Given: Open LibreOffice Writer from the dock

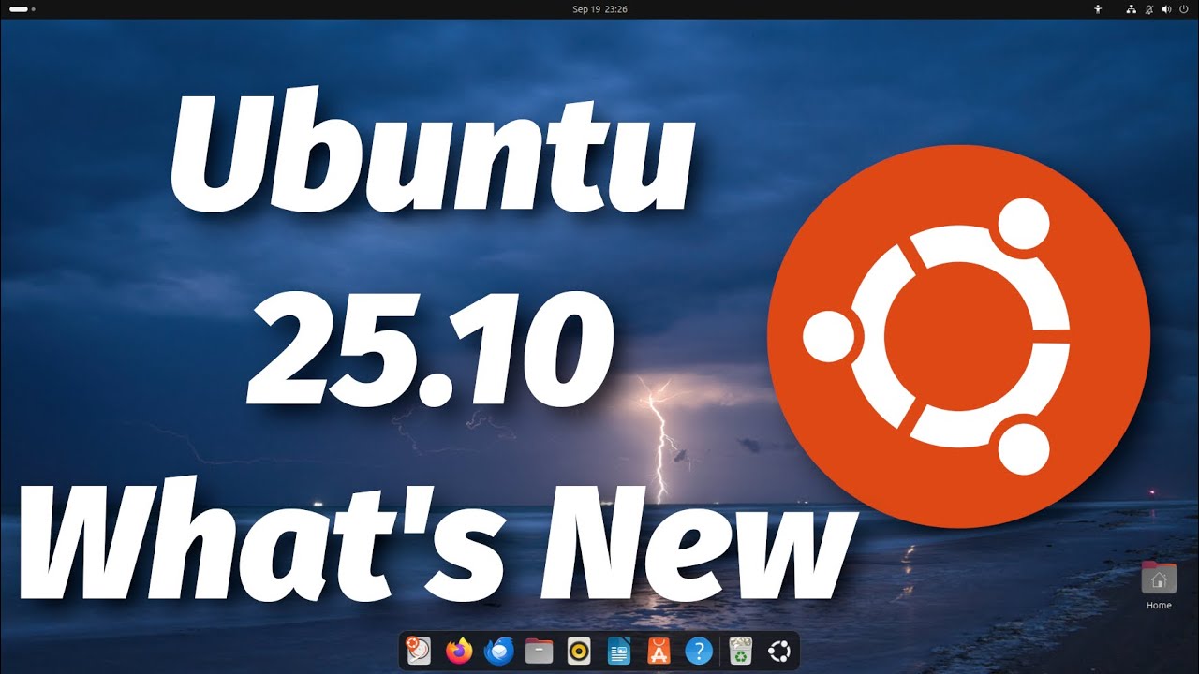Looking at the screenshot, I should [x=619, y=651].
